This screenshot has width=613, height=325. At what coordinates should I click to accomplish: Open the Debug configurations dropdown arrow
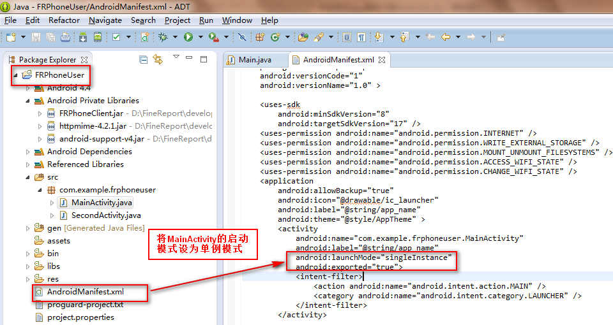point(175,37)
